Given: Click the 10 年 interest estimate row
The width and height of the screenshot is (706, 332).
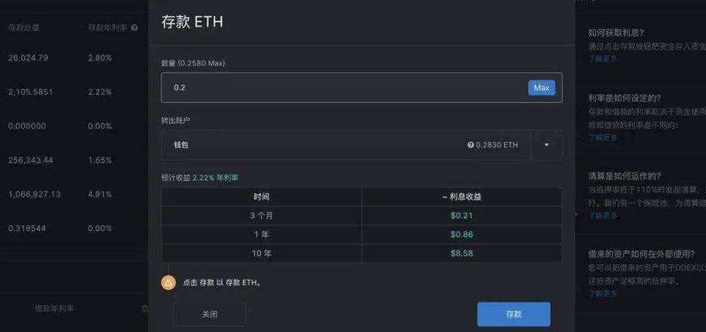Looking at the screenshot, I should click(361, 253).
